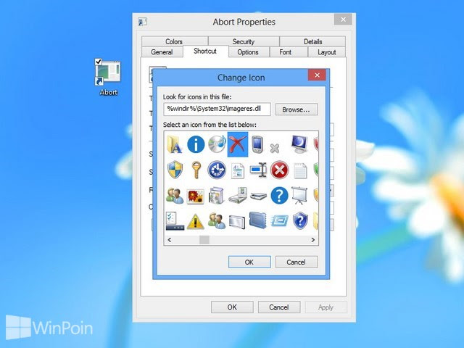Screen dimensions: 464x348
Task: Toggle the checkbox on the Abort desktop shortcut
Action: [99, 62]
